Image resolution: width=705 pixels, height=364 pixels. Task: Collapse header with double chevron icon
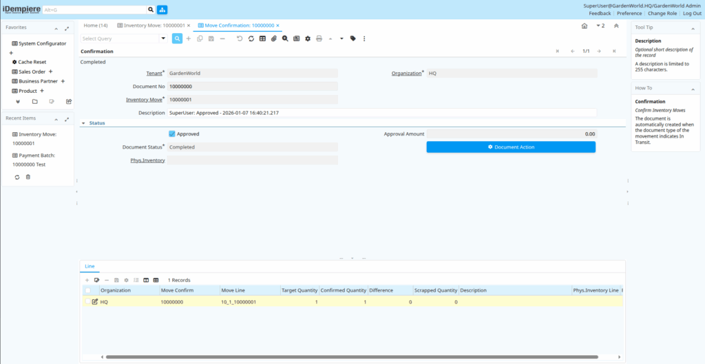(616, 25)
